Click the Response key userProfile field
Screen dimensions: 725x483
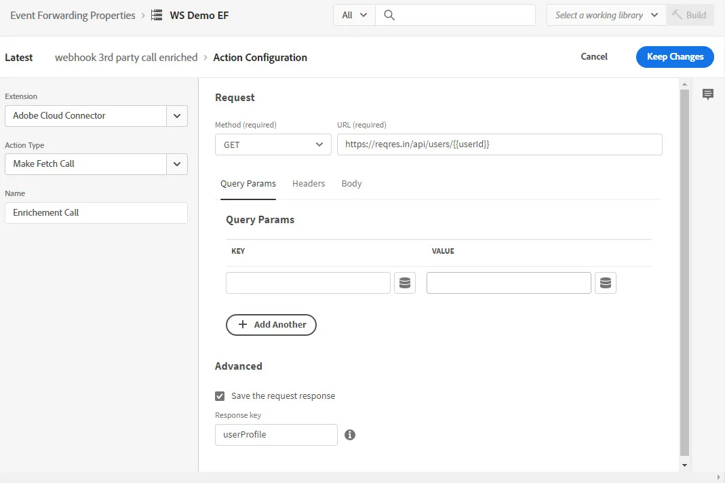[x=276, y=435]
